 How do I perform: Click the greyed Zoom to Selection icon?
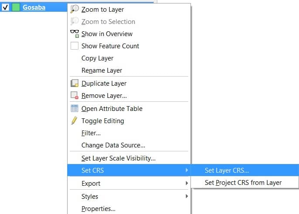[x=75, y=21]
